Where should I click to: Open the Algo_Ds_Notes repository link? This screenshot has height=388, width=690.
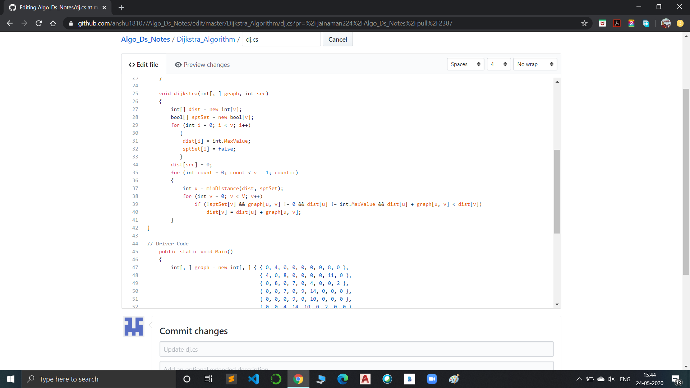[145, 39]
